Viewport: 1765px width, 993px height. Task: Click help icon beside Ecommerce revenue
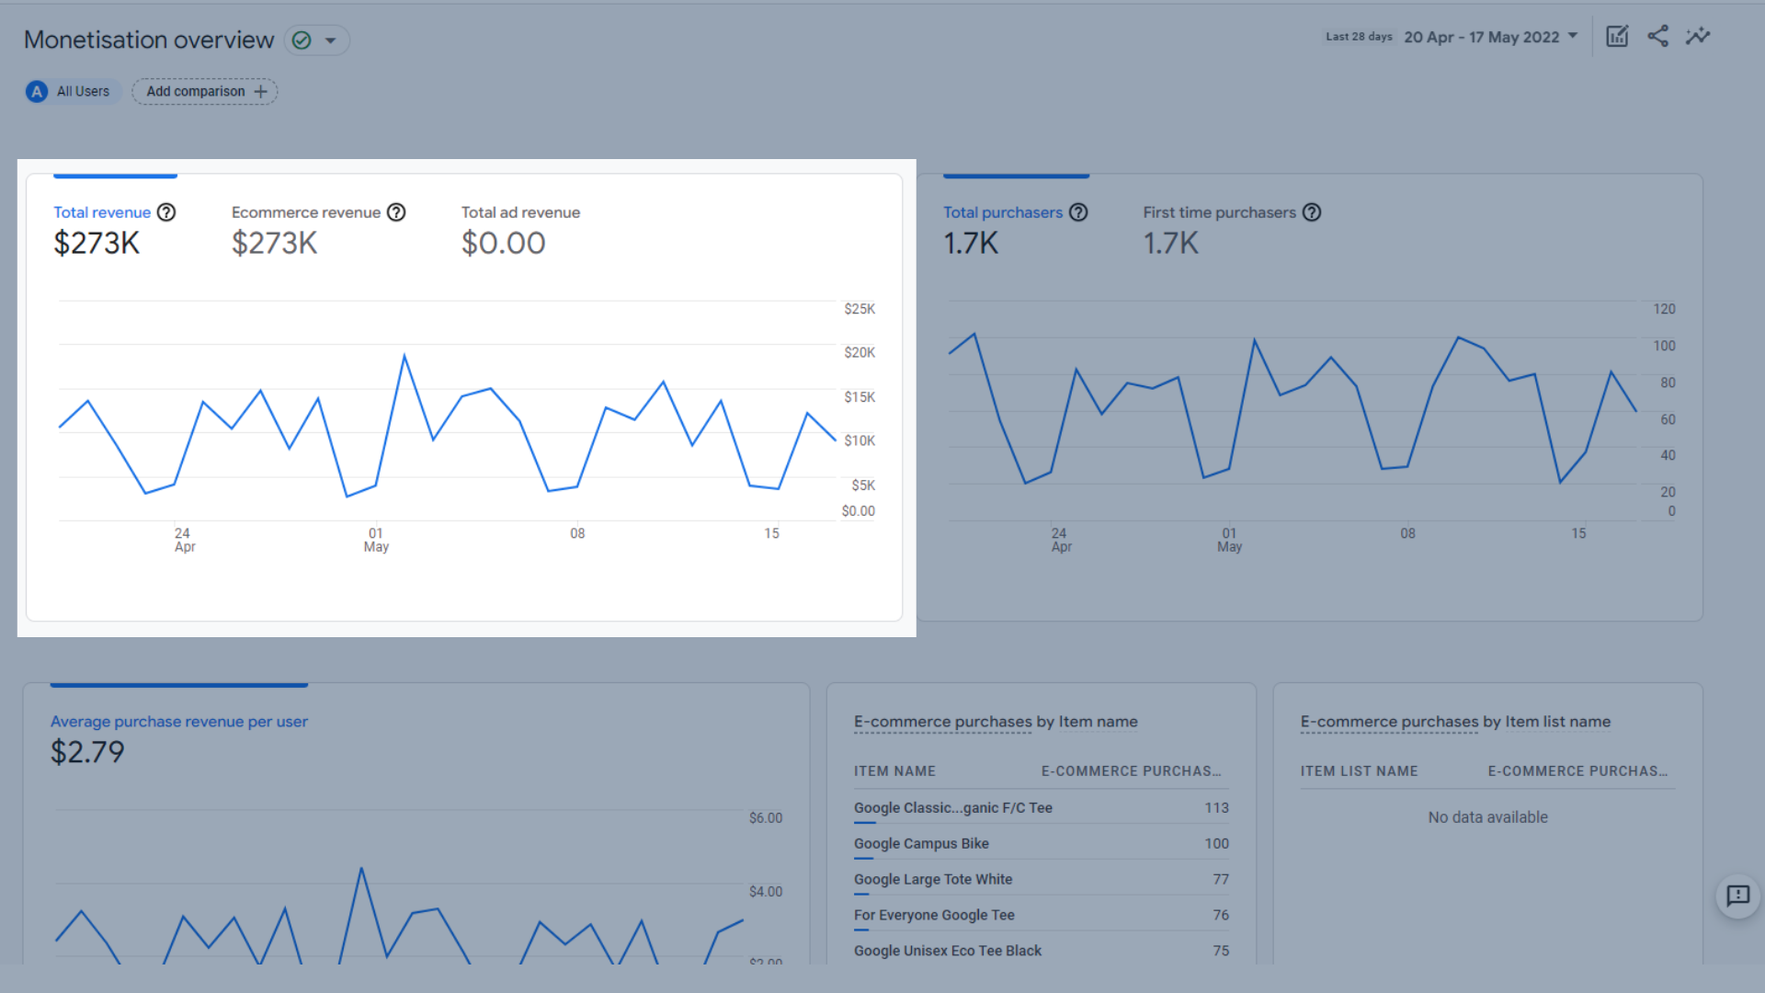click(396, 212)
